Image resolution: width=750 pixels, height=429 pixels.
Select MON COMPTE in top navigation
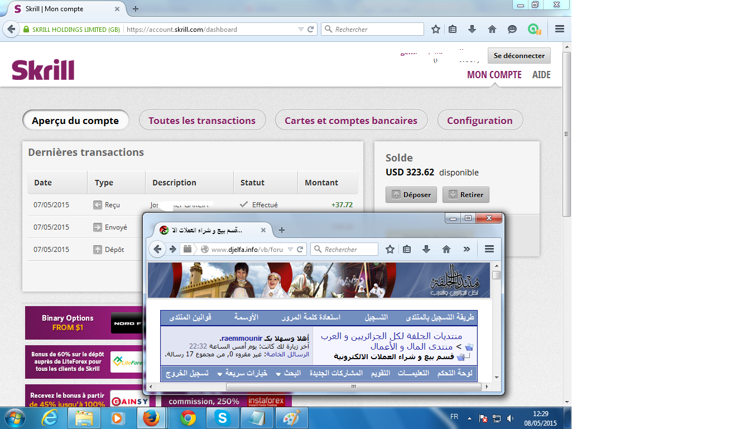click(494, 75)
